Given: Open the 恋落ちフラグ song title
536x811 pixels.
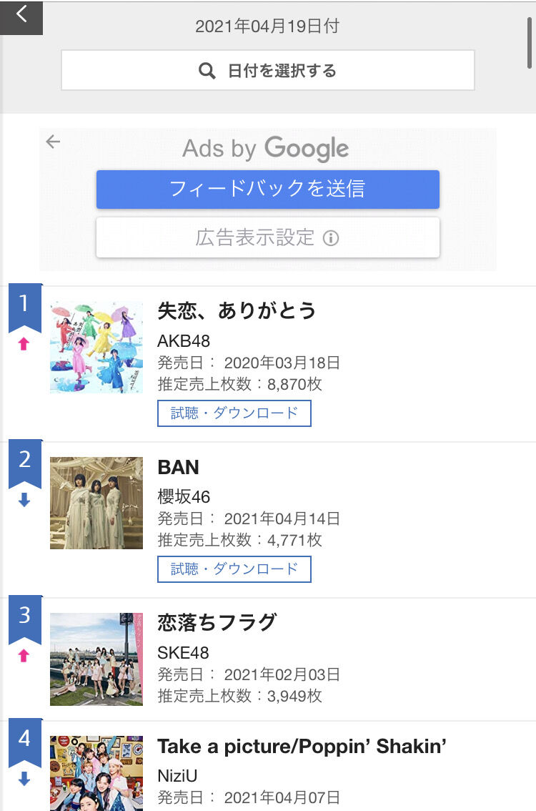Looking at the screenshot, I should 217,622.
